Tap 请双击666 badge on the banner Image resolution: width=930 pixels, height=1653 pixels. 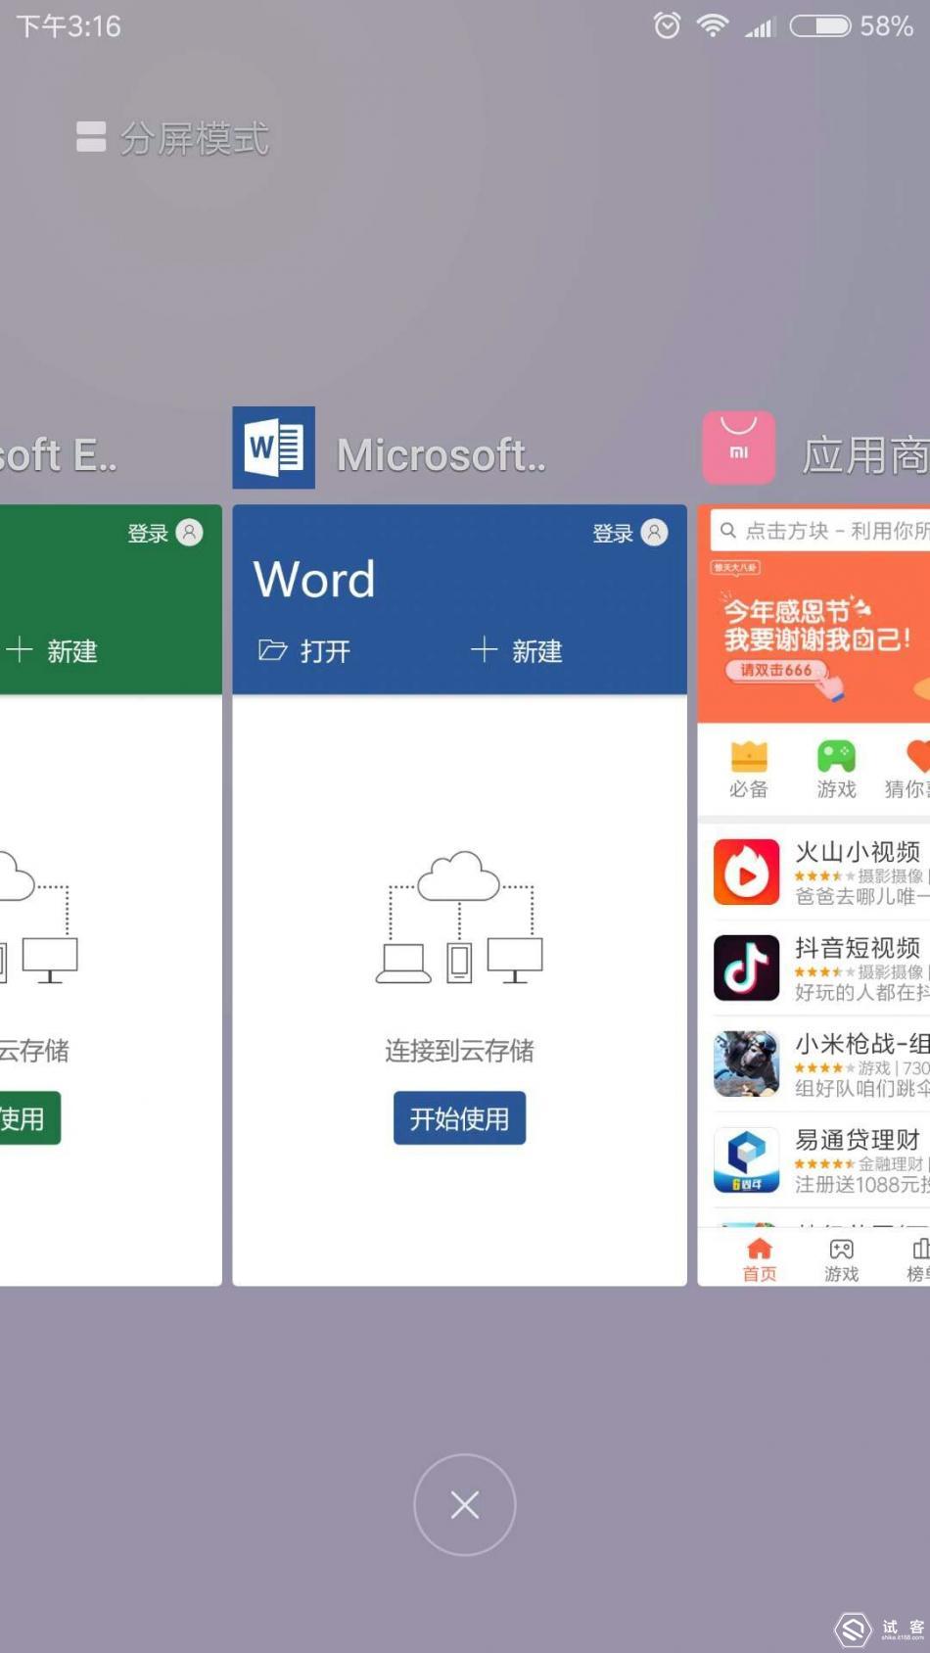pos(777,671)
